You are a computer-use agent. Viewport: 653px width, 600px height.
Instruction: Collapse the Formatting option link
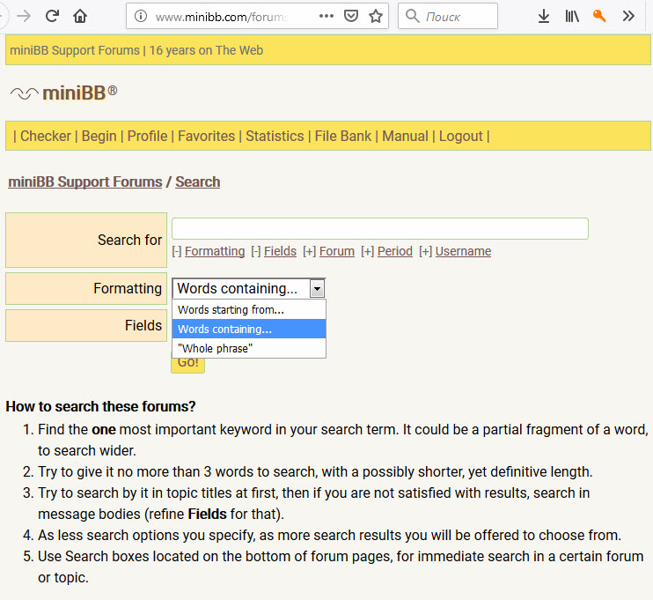215,251
